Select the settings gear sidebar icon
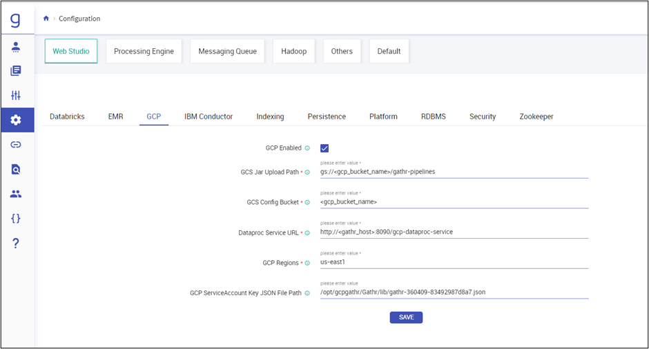This screenshot has height=349, width=649. tap(16, 120)
